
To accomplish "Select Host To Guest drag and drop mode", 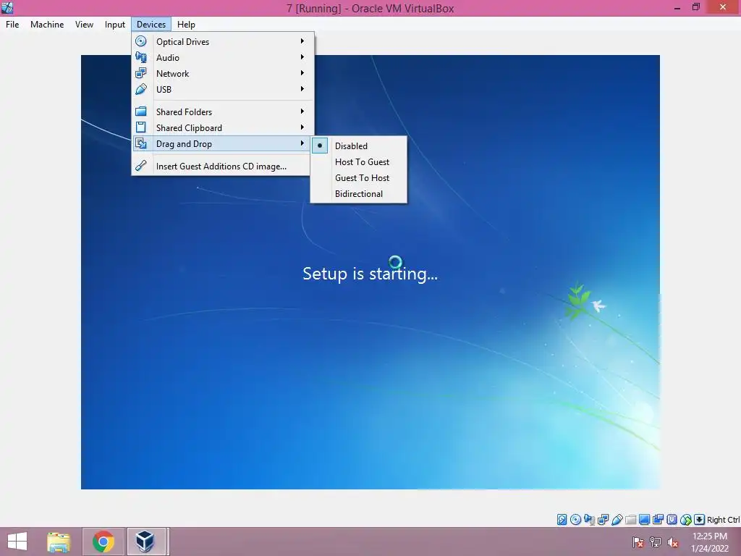I will 358,161.
